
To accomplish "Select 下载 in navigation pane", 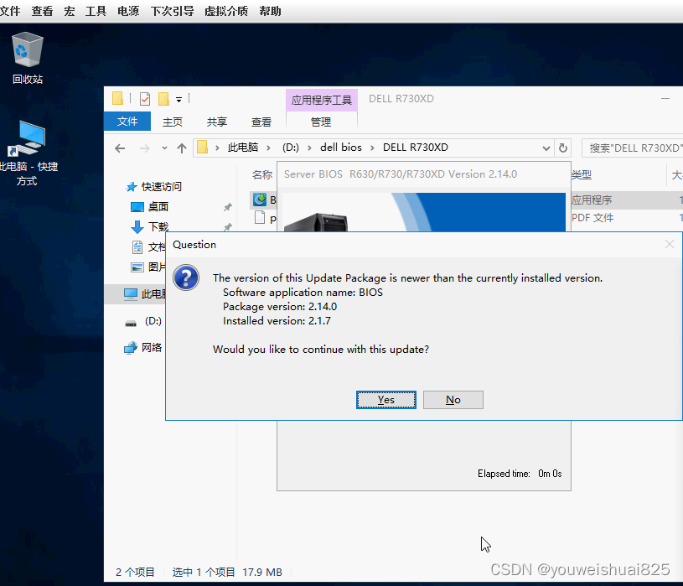I will pos(158,226).
